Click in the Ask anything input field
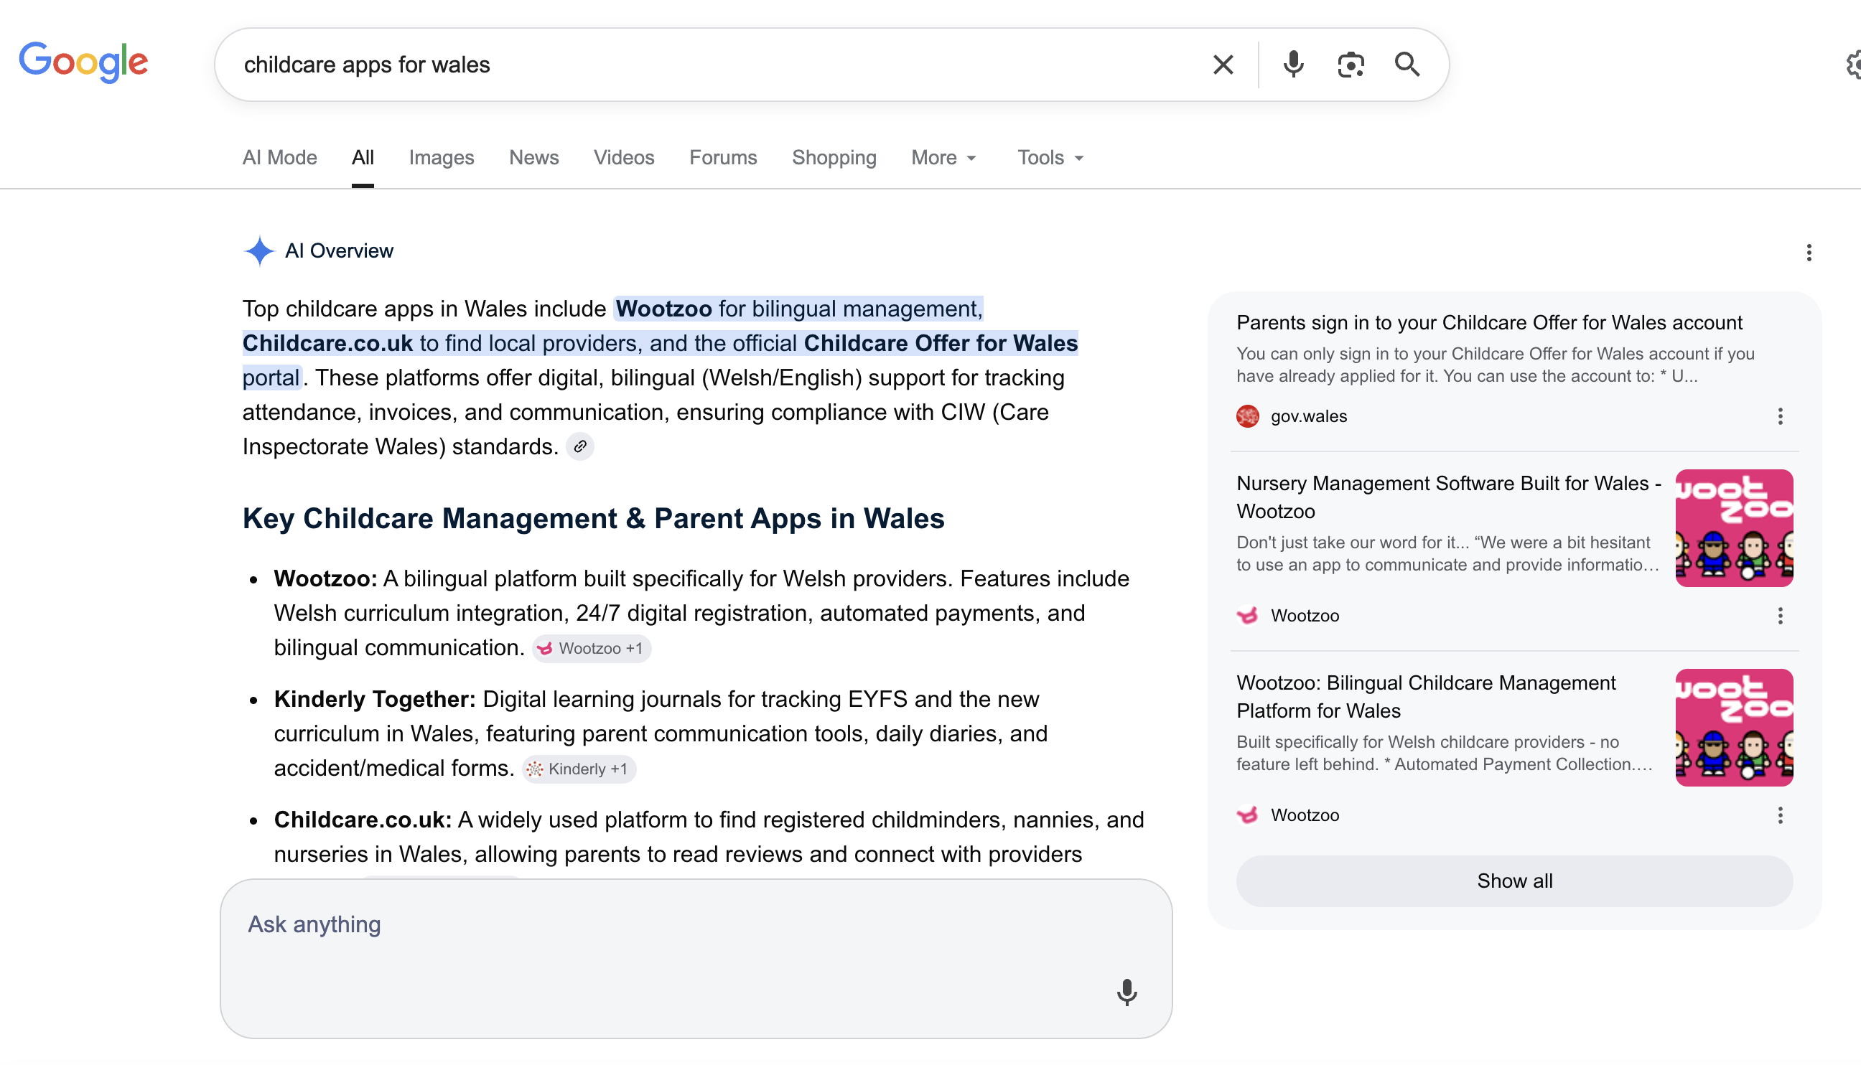This screenshot has height=1065, width=1861. 696,958
